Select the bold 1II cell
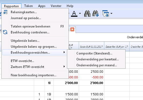The width and height of the screenshot is (143, 100). (49, 83)
